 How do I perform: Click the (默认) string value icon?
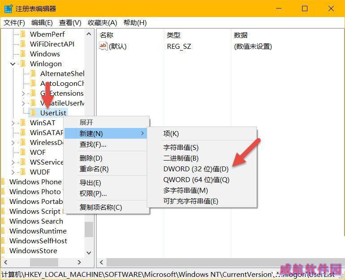point(103,46)
